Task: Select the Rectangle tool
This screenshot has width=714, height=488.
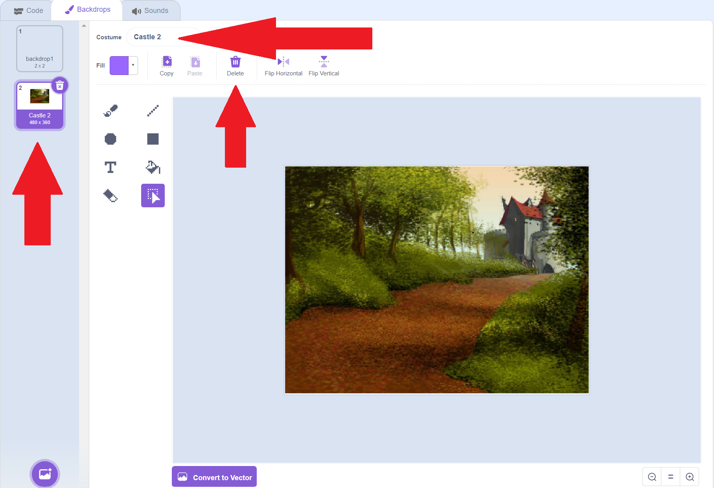Action: pyautogui.click(x=153, y=139)
